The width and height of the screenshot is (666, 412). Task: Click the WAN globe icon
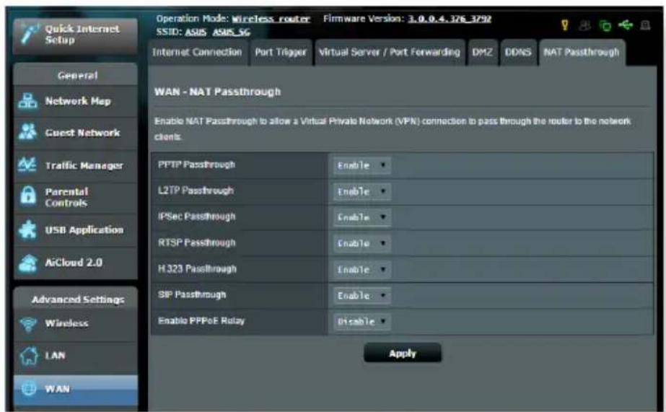point(29,388)
